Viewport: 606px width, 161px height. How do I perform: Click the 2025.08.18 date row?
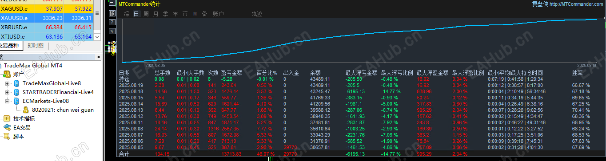click(131, 91)
